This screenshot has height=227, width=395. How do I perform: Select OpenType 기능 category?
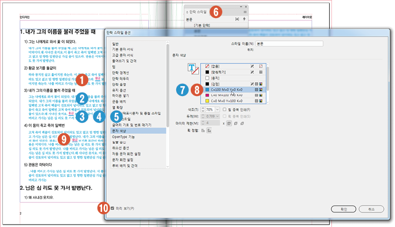point(124,137)
